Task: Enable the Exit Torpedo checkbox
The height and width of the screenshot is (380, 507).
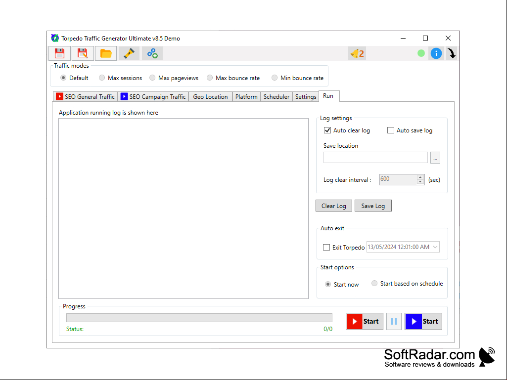Action: 326,247
